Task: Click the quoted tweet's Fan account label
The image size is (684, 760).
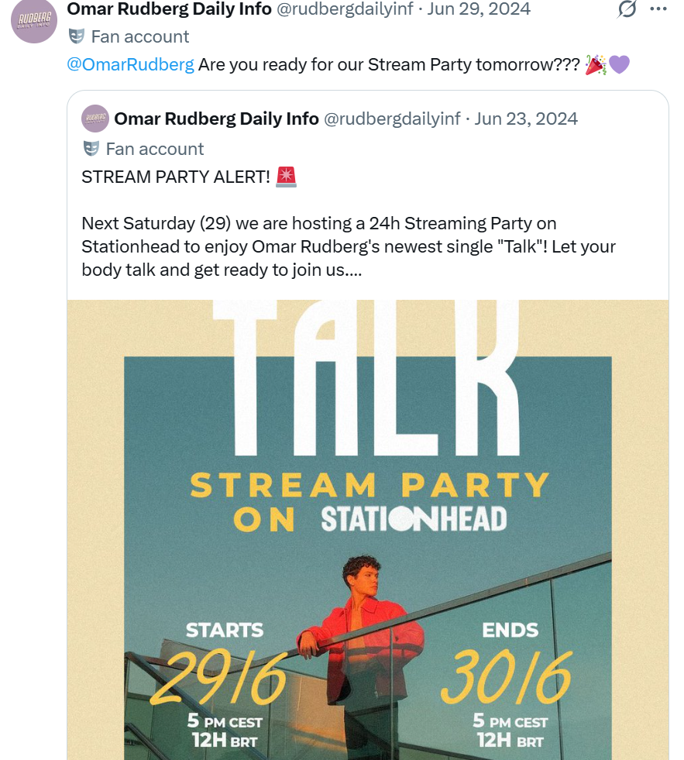Action: click(155, 149)
